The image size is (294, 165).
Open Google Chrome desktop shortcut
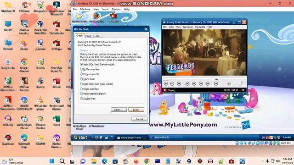point(24,65)
